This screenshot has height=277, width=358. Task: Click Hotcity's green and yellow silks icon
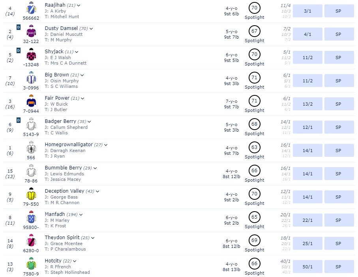pyautogui.click(x=31, y=264)
